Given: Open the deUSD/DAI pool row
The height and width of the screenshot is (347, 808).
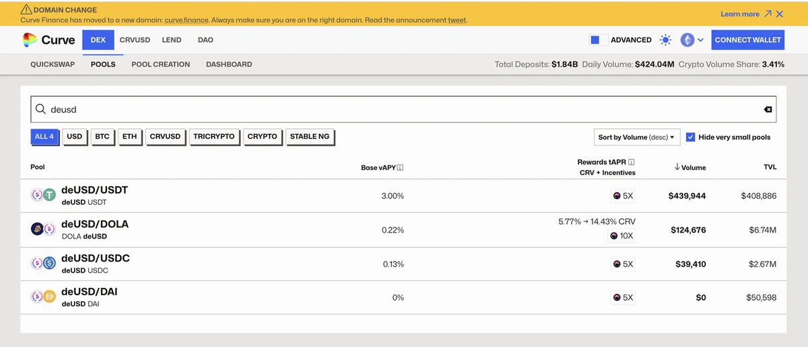Looking at the screenshot, I should (403, 297).
